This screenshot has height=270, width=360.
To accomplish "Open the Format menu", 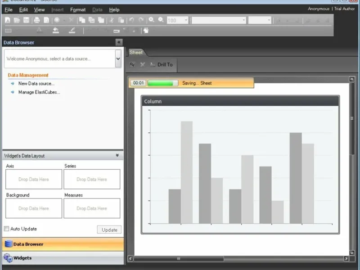I will click(x=78, y=9).
